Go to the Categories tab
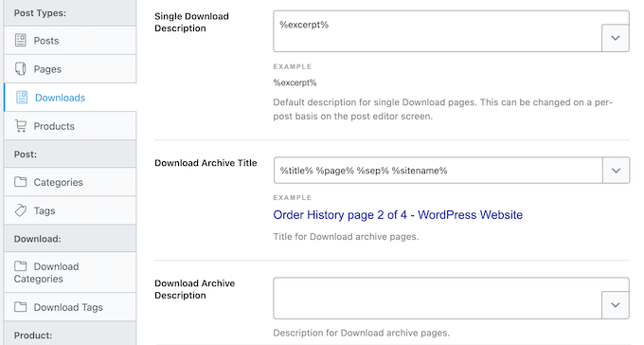Viewport: 644px width, 345px height. click(x=70, y=182)
